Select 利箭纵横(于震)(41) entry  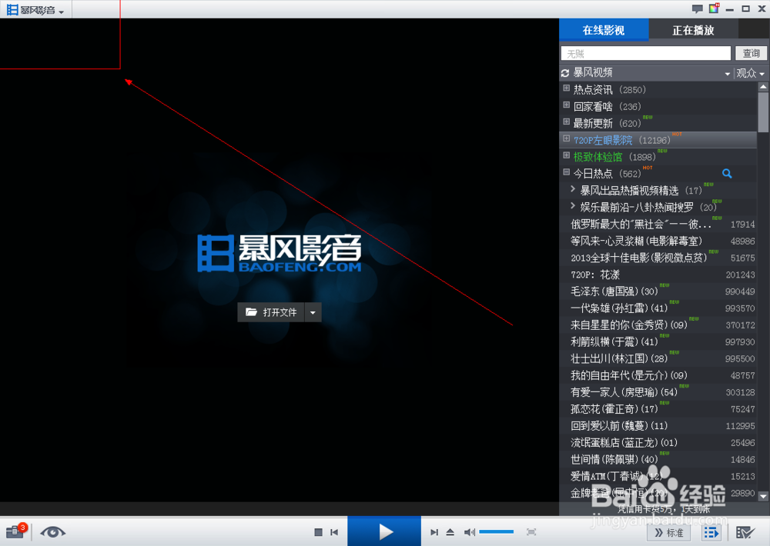click(658, 341)
